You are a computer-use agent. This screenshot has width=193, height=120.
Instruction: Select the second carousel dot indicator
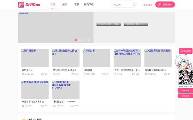point(80,40)
